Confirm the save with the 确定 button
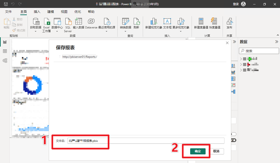280x163 pixels. click(198, 151)
